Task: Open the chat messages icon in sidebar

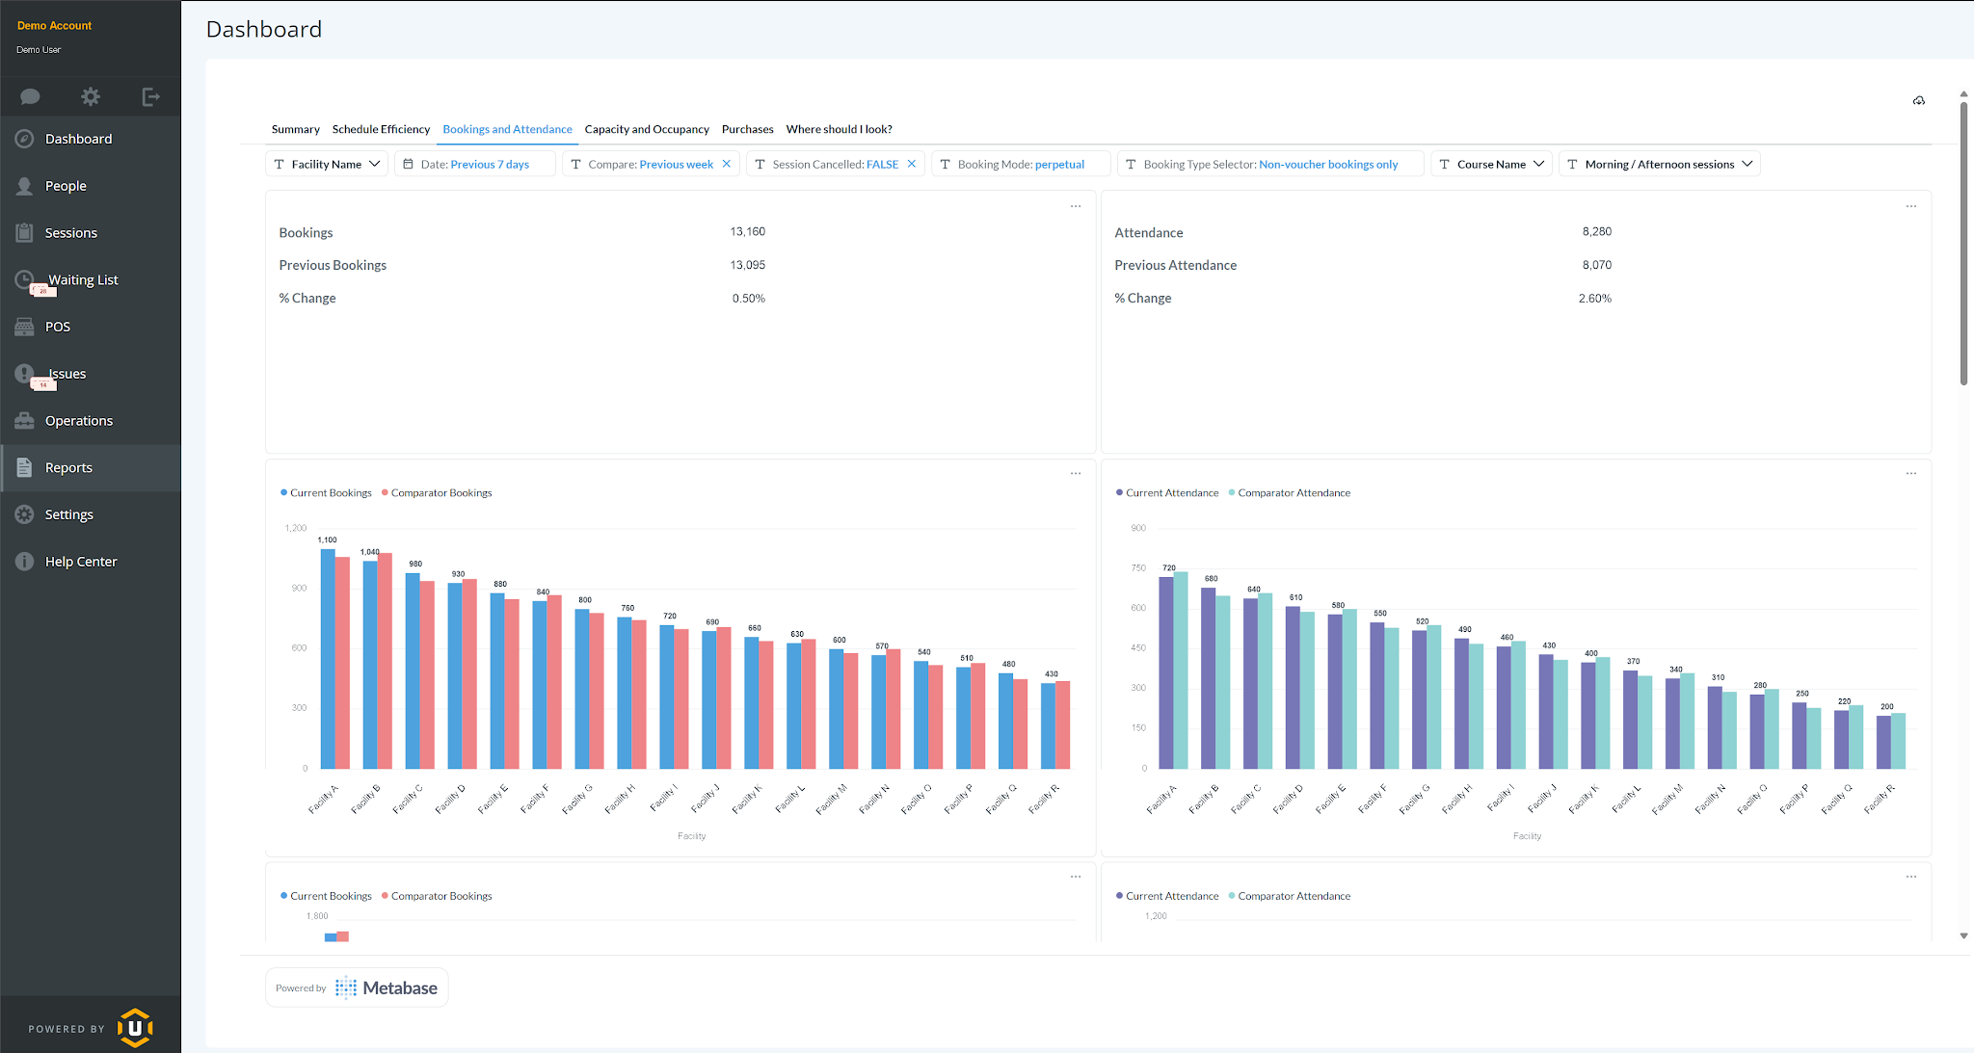Action: point(30,96)
